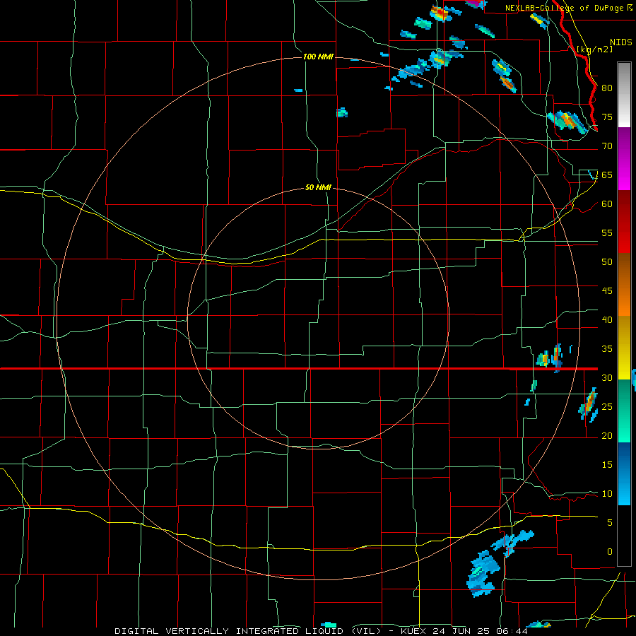Viewport: 636px width, 636px height.
Task: Click the yellow segment of the color scale
Action: point(624,348)
